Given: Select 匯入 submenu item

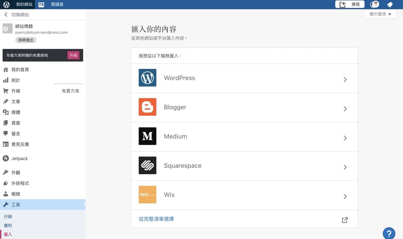Looking at the screenshot, I should coord(8,234).
